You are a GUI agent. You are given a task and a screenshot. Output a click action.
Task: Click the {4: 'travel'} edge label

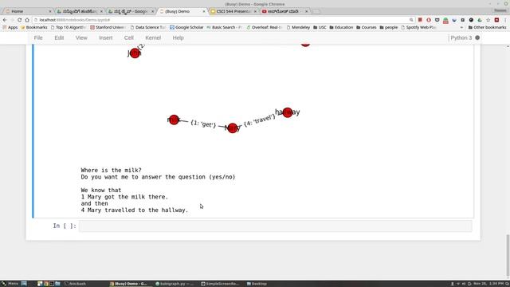point(260,120)
